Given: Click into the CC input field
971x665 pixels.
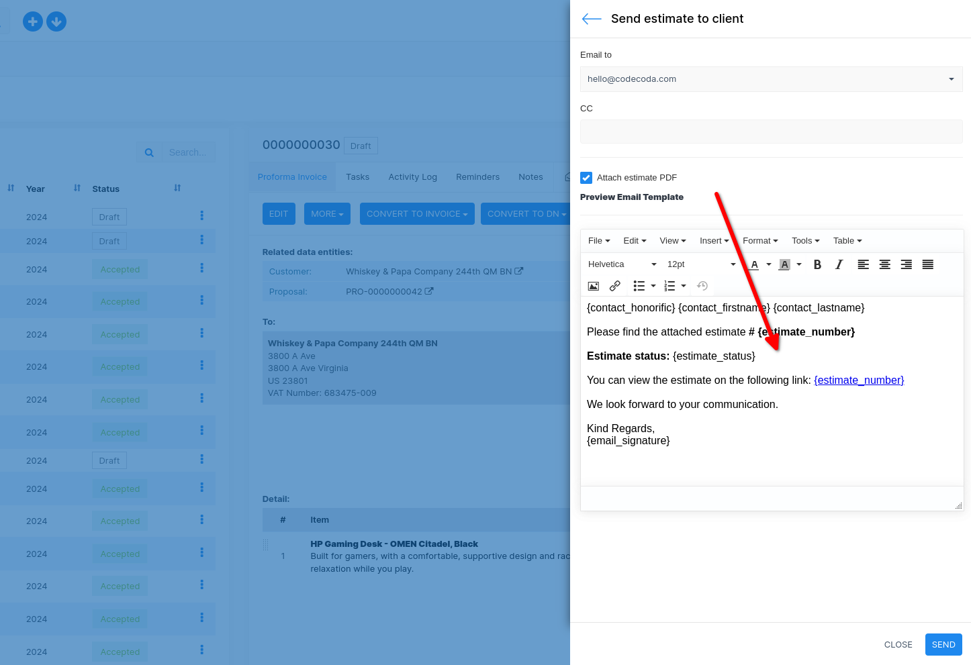Looking at the screenshot, I should (x=771, y=132).
